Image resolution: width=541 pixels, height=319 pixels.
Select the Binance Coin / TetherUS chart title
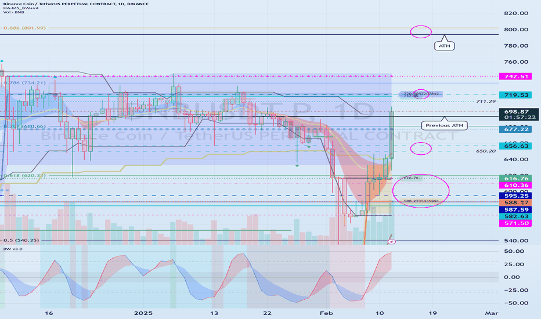pos(76,4)
